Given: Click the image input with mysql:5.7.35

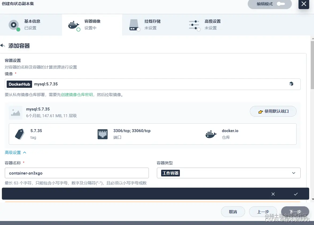Looking at the screenshot, I should [x=153, y=84].
